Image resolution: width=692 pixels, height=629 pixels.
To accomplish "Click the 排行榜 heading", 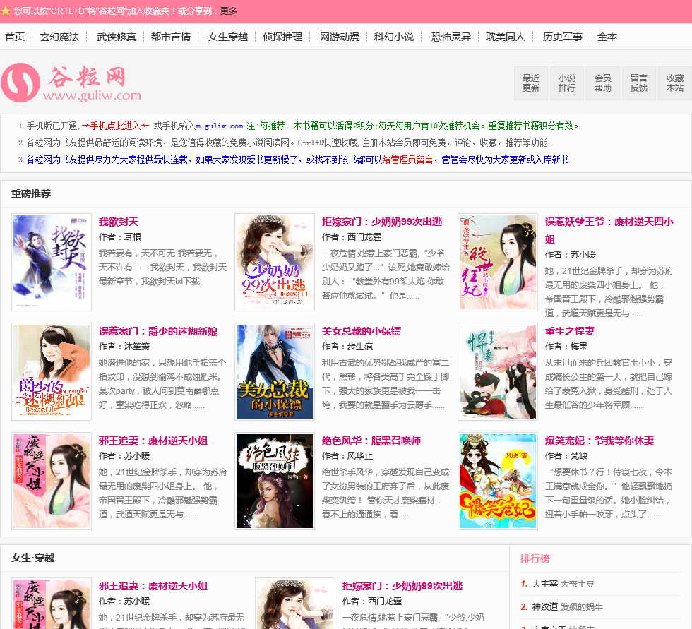I will pos(535,558).
